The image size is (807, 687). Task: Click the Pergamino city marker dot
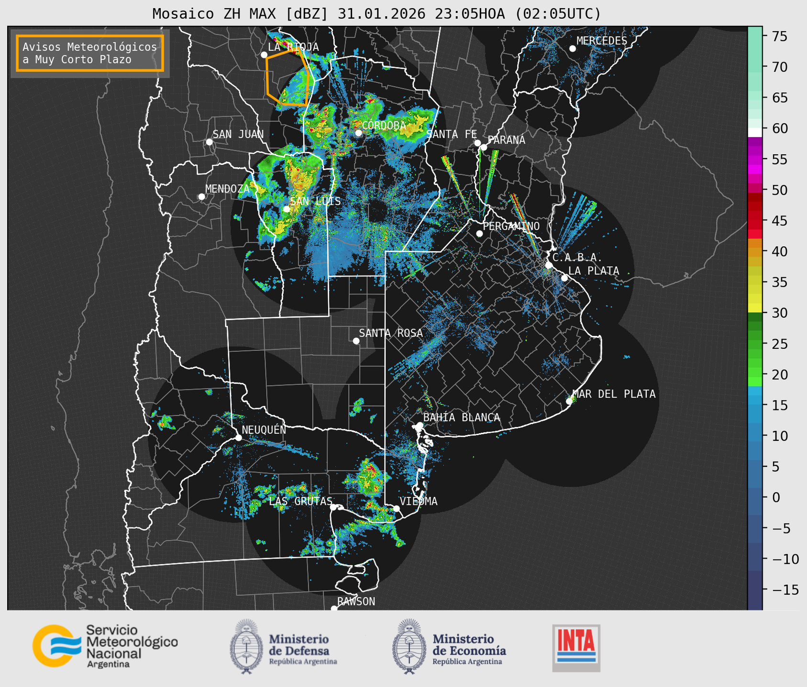(x=479, y=234)
